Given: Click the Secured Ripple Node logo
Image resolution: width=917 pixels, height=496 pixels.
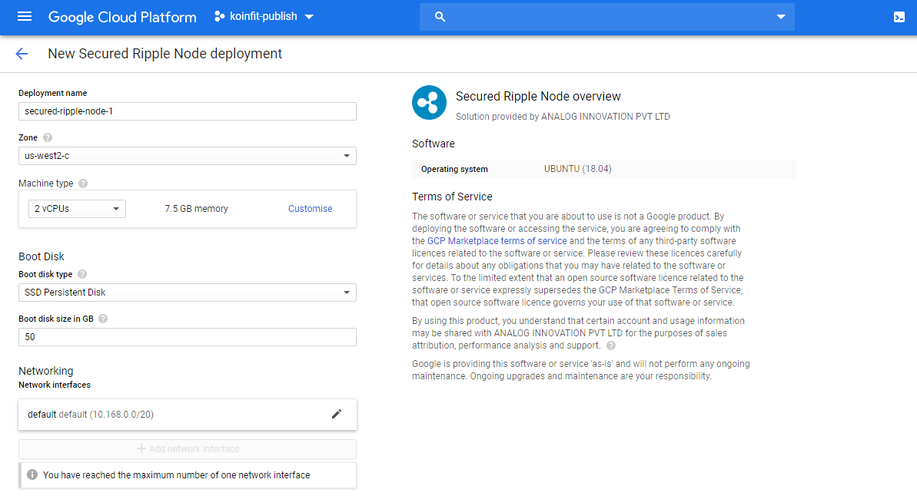Looking at the screenshot, I should (429, 102).
